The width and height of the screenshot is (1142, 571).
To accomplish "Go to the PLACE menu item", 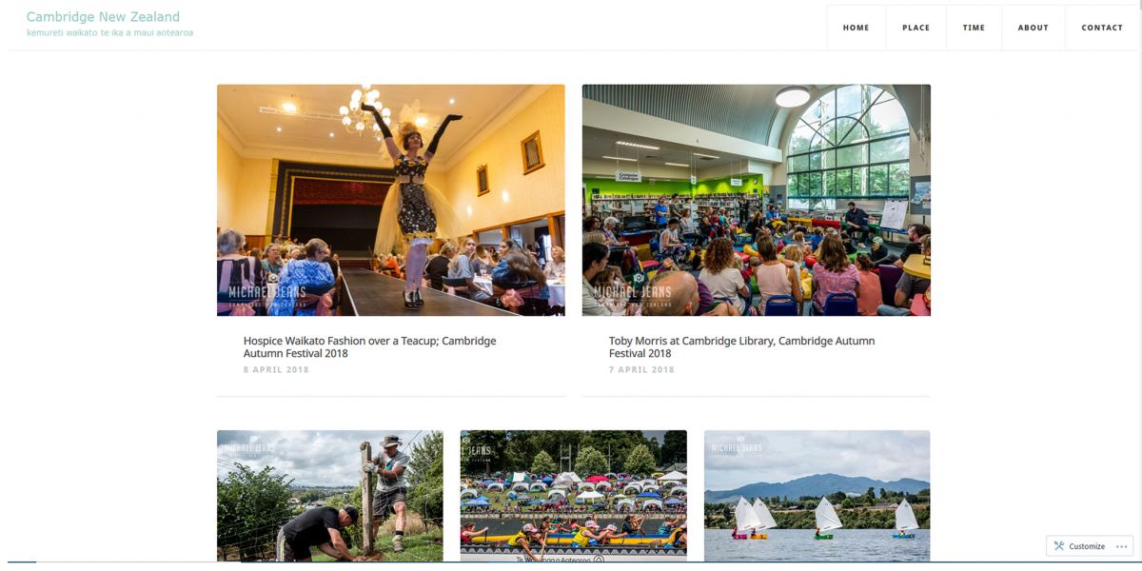I will coord(916,28).
